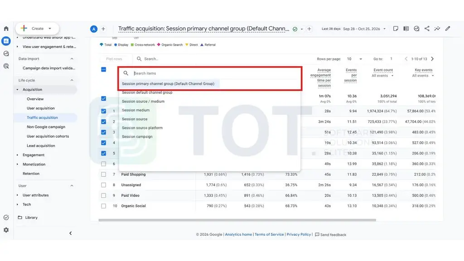Go to the next page of table rows
This screenshot has width=464, height=261.
click(432, 58)
